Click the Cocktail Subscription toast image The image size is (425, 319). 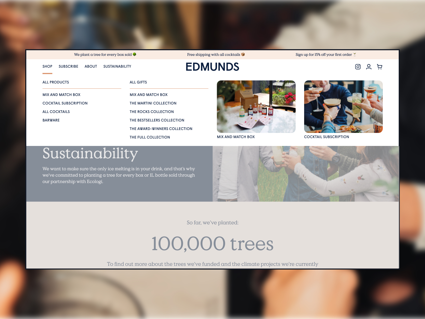click(343, 107)
